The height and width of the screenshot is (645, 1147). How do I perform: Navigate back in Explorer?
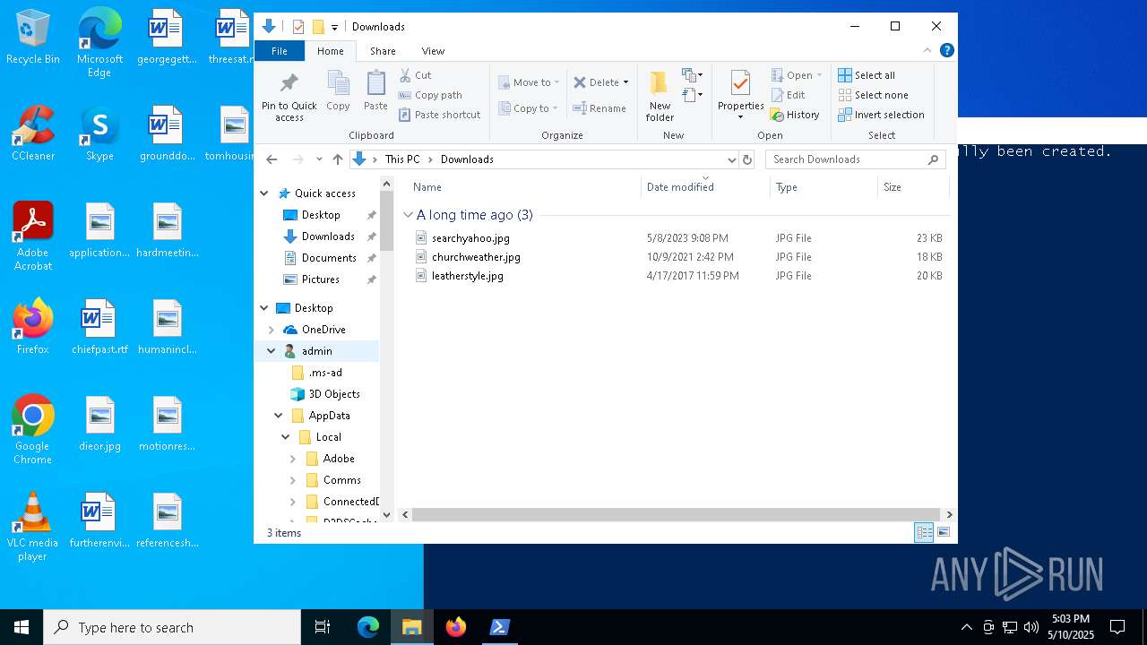[x=272, y=159]
